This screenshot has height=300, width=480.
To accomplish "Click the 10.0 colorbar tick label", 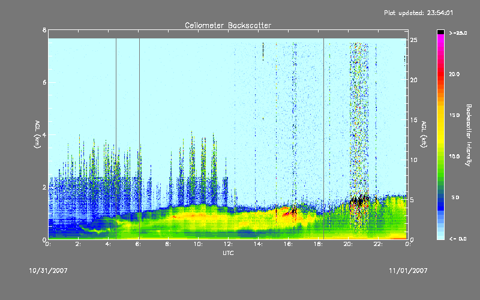I will click(454, 157).
